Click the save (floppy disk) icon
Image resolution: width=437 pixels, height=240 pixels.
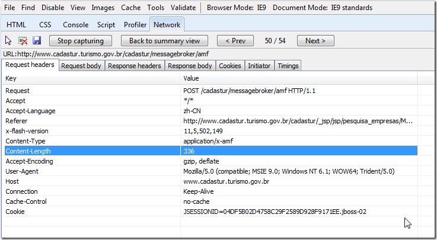[x=37, y=41]
